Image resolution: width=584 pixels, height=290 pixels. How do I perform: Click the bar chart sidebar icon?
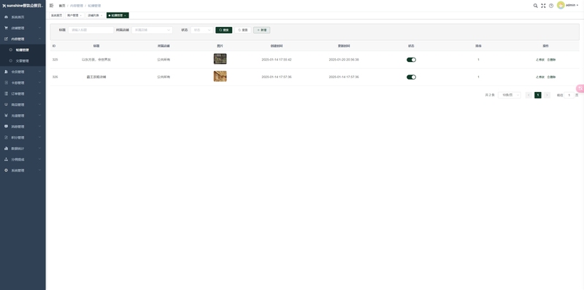tap(6, 148)
